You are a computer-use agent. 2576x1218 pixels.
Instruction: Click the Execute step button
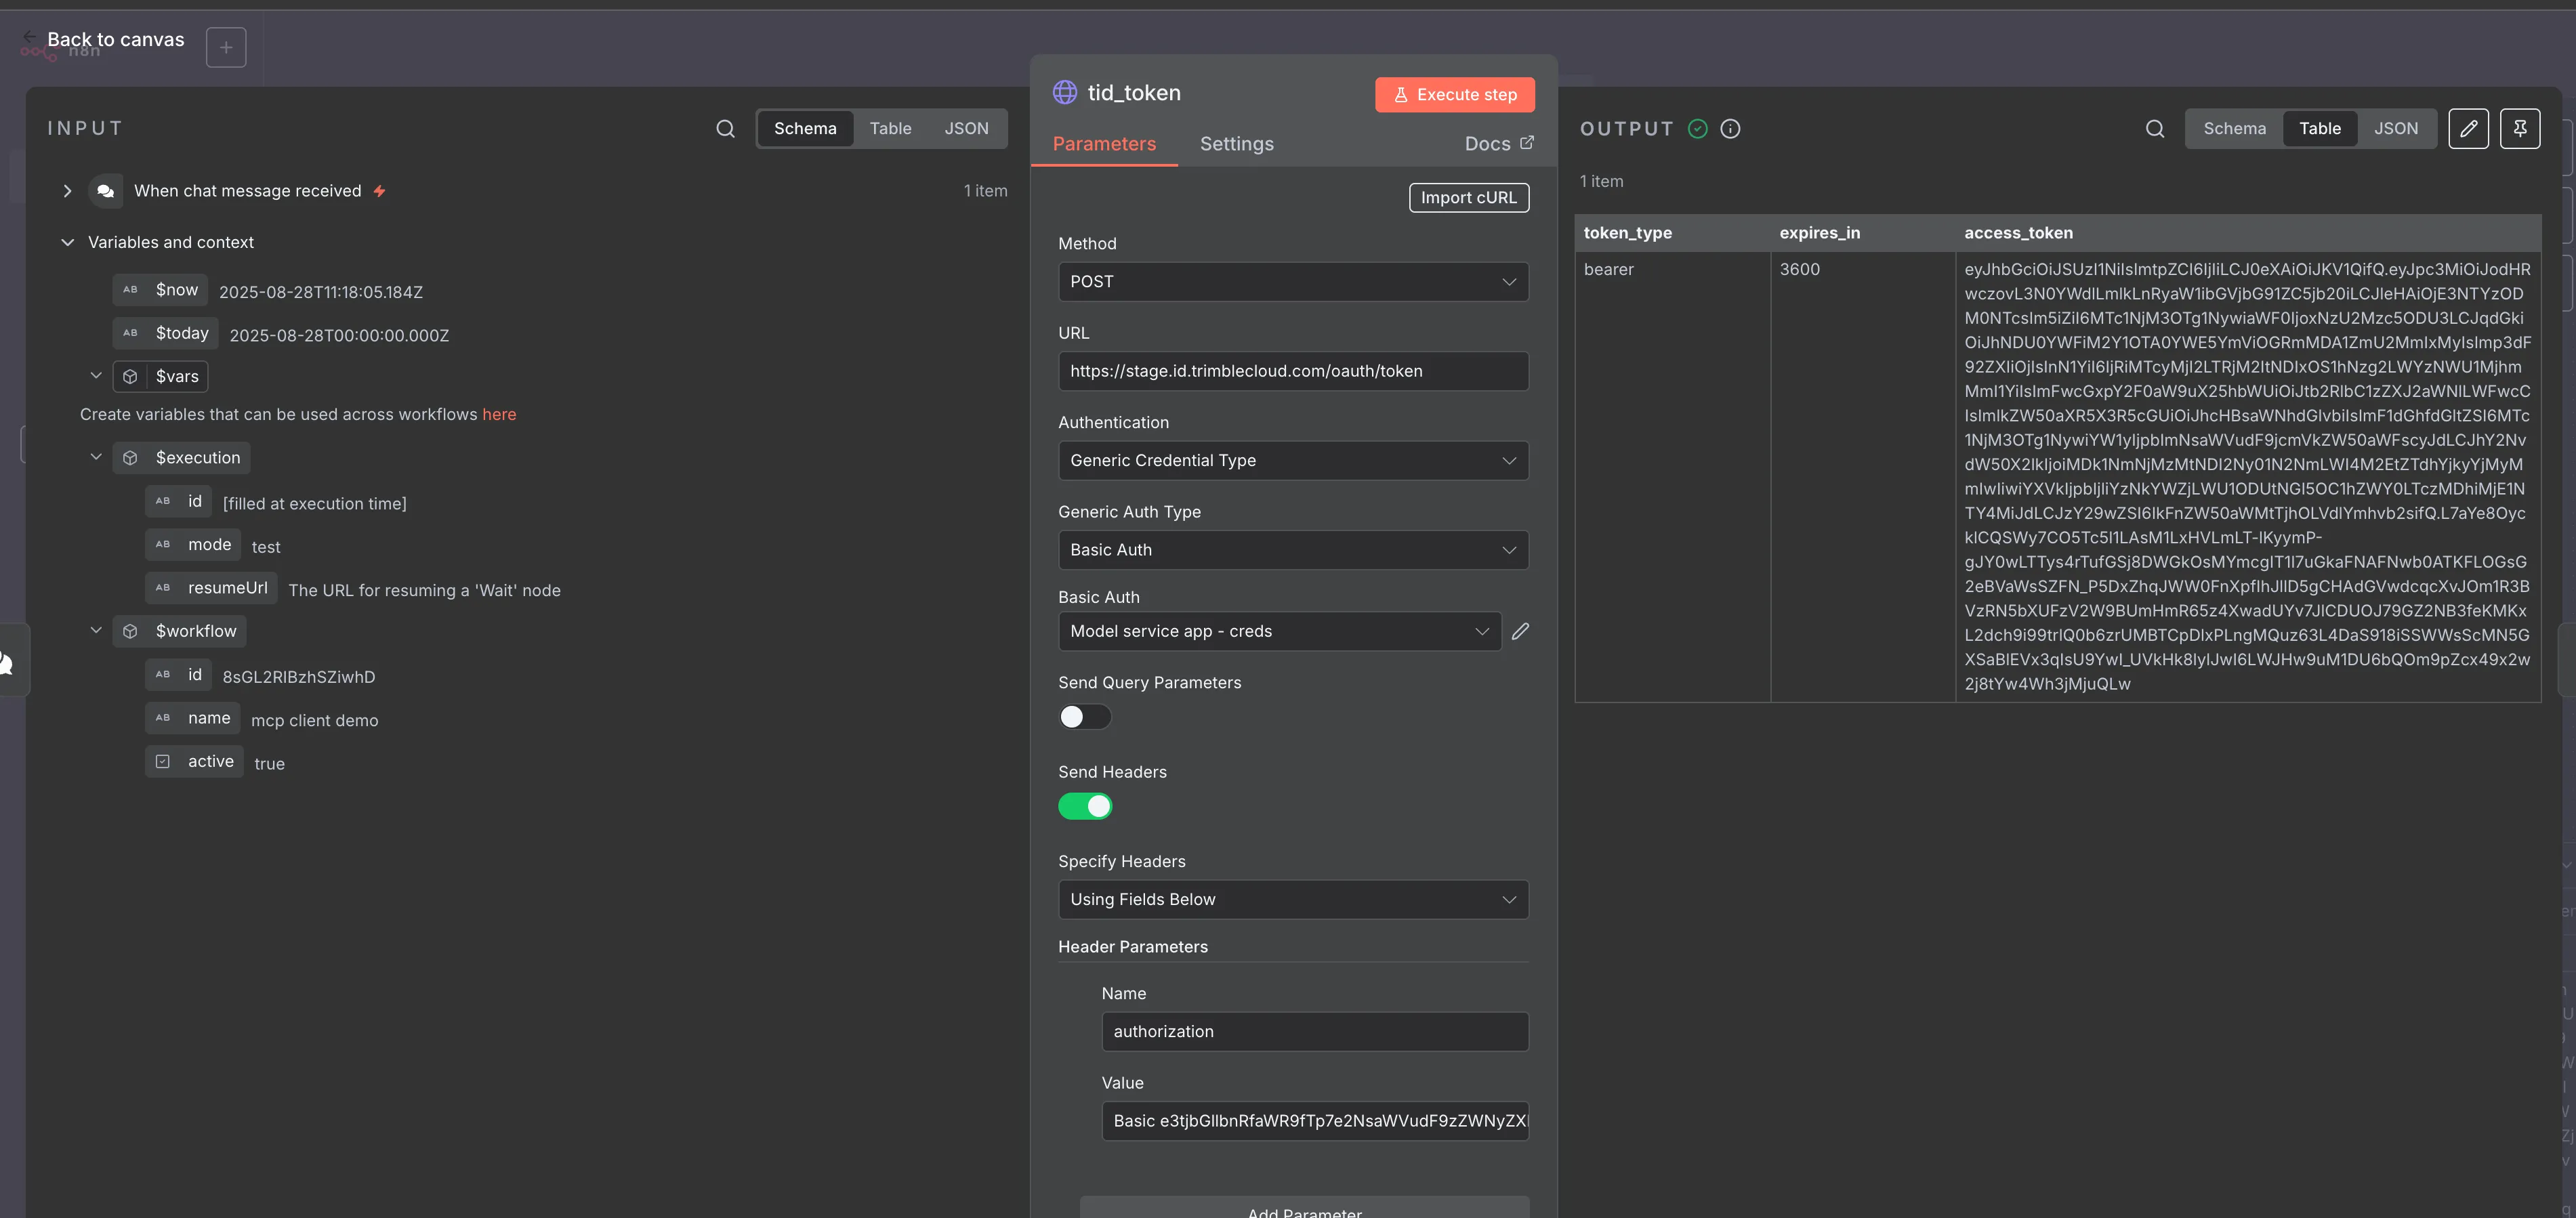pyautogui.click(x=1454, y=95)
